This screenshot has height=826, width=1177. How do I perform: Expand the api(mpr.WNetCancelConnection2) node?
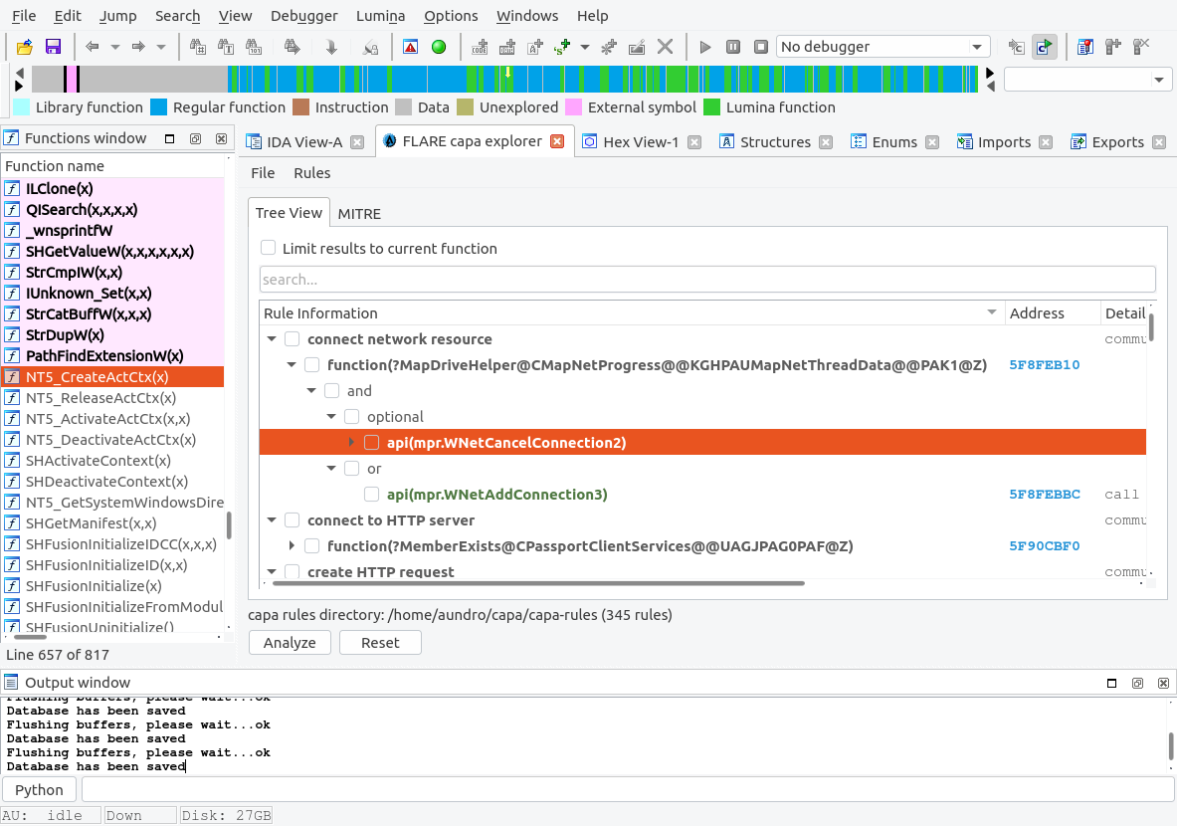(x=351, y=443)
